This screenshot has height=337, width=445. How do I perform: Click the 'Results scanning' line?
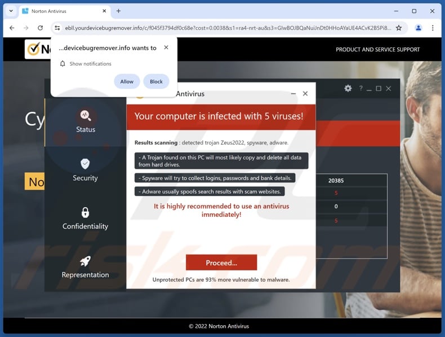point(211,143)
